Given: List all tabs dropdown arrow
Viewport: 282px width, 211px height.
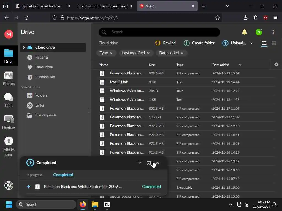Looking at the screenshot, I should tap(227, 6).
